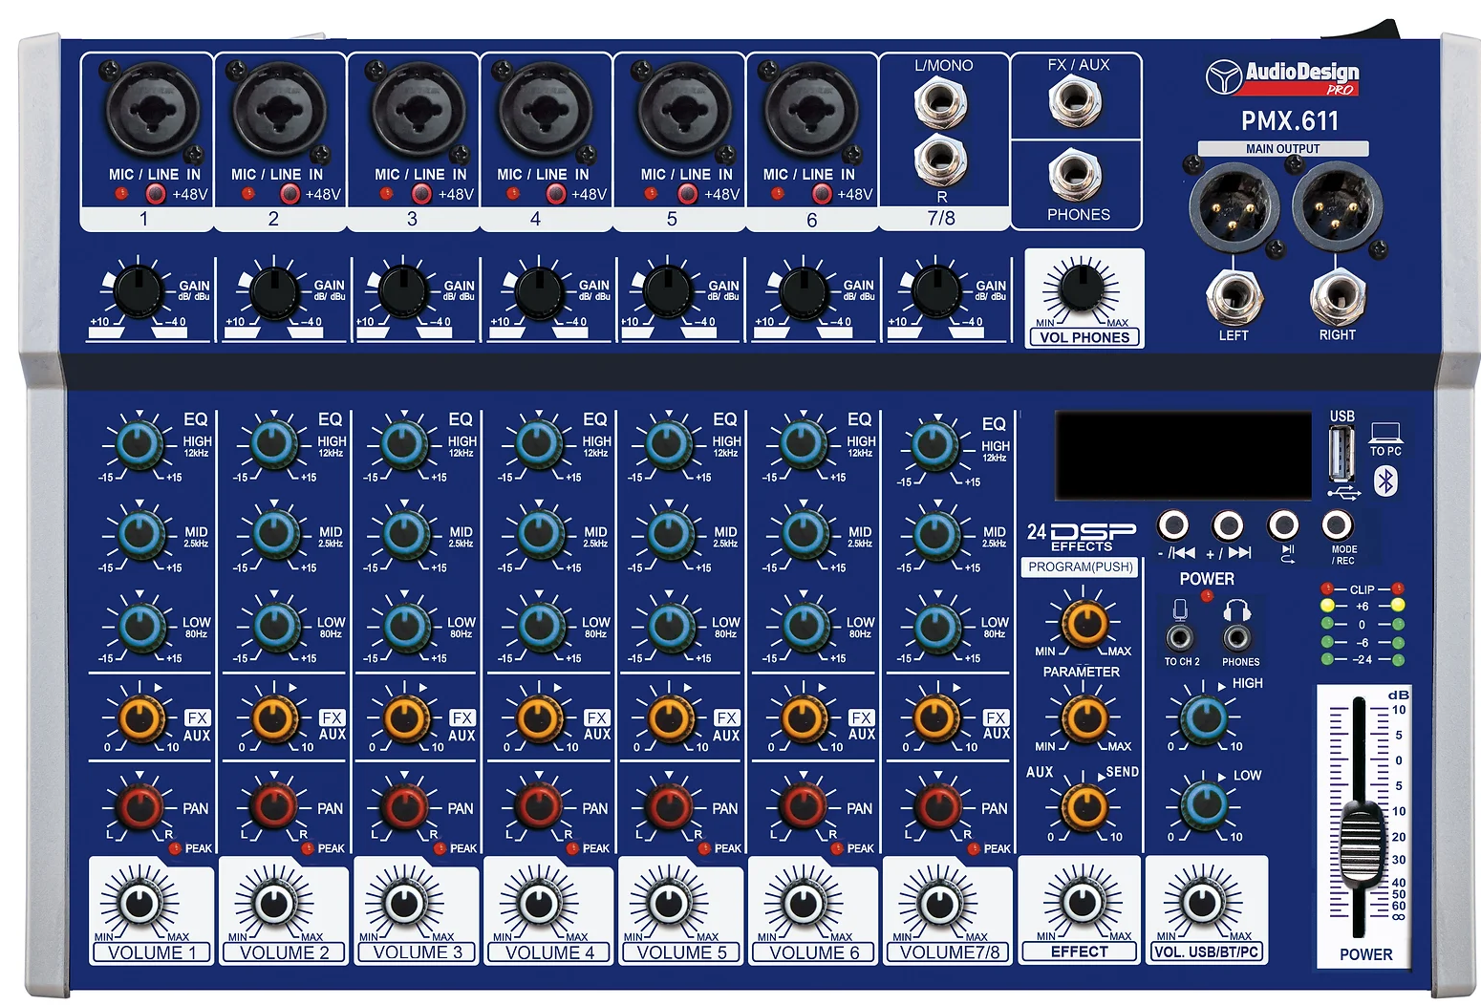Click the AudioDesign Pro logo
The width and height of the screenshot is (1481, 1005).
point(1282,77)
